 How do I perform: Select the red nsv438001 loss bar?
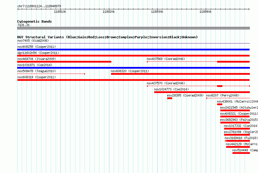[220, 104]
